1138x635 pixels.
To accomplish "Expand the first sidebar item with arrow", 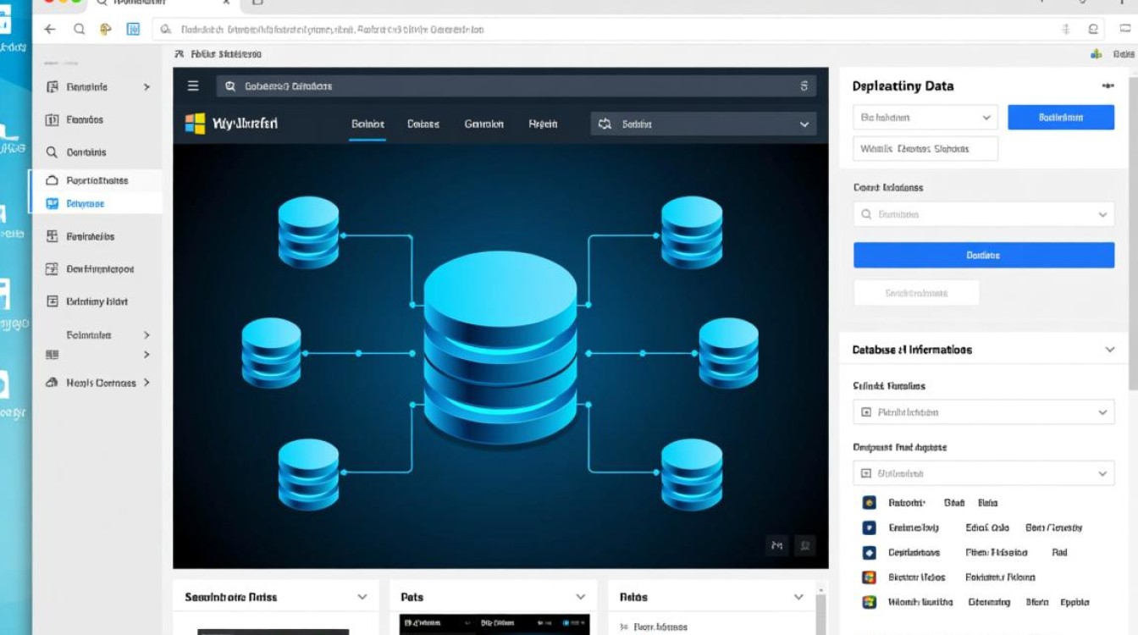I will [146, 87].
